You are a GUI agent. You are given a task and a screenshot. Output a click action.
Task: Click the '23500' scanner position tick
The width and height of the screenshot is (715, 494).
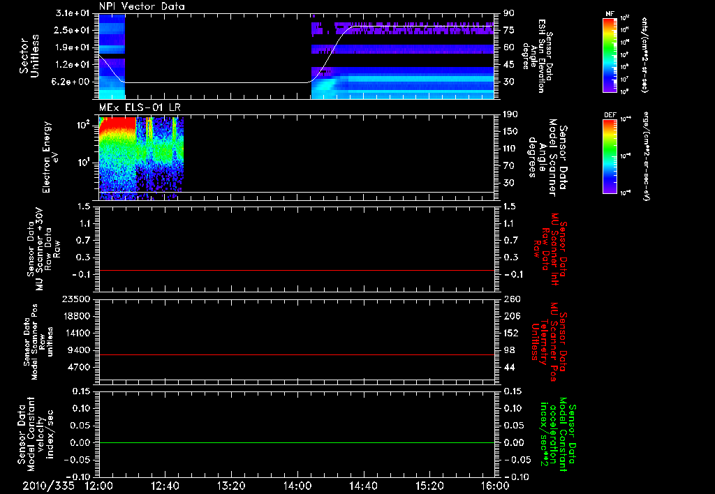click(77, 299)
